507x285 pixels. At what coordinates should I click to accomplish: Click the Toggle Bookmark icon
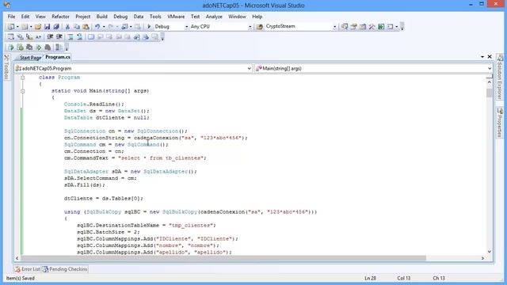point(91,37)
